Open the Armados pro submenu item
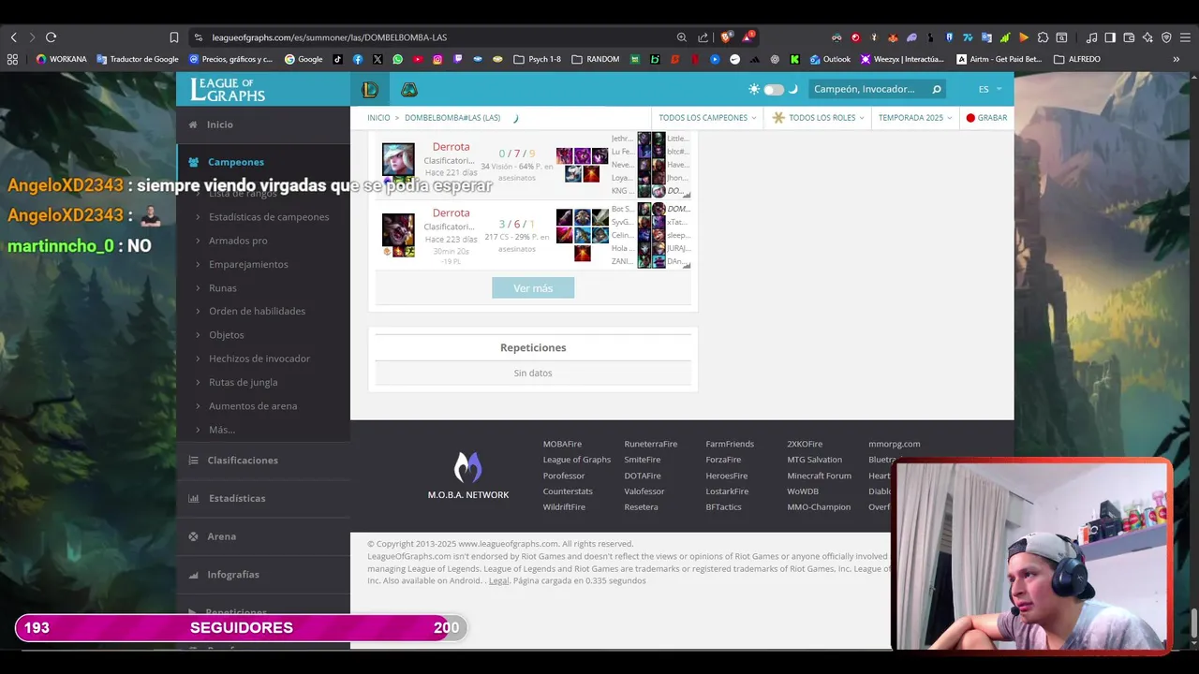Screen dimensions: 1199x674 [238, 241]
